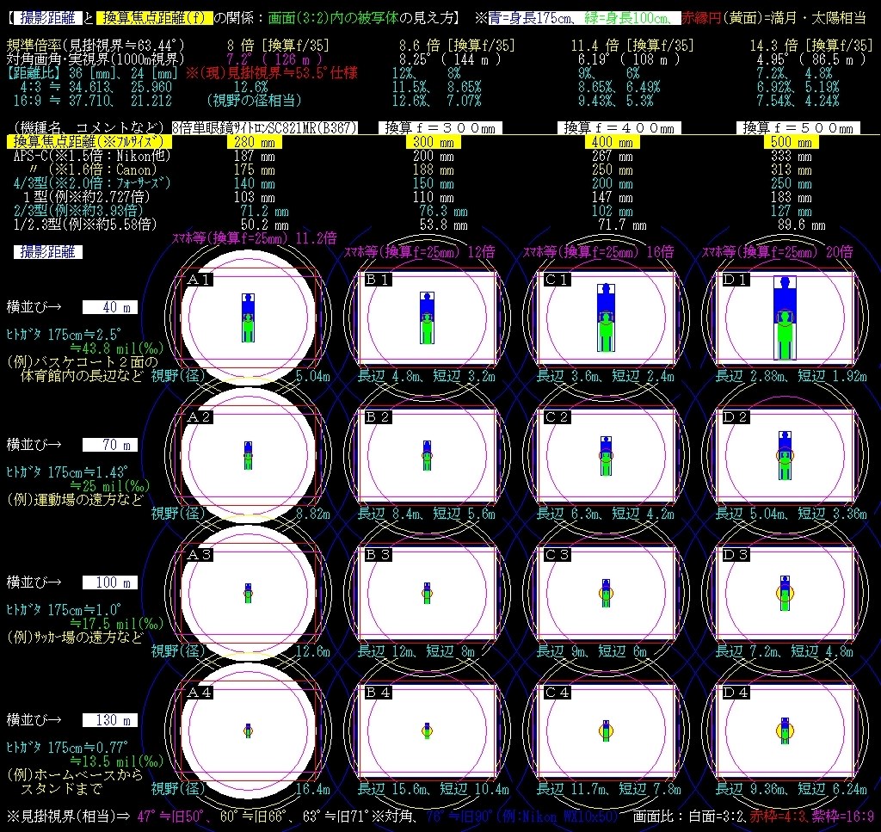Select the 換算 f=400mm comment field
This screenshot has height=832, width=881.
[619, 128]
